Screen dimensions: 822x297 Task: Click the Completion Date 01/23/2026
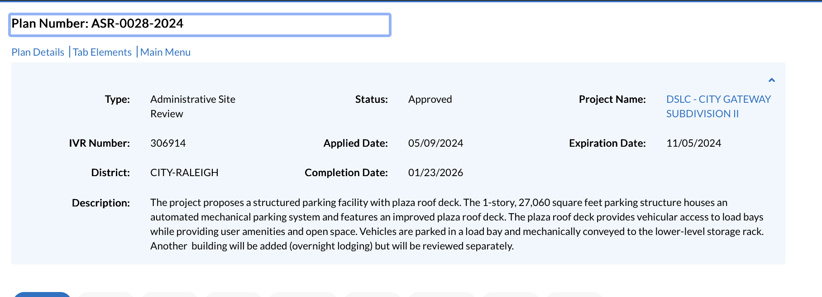pyautogui.click(x=435, y=172)
